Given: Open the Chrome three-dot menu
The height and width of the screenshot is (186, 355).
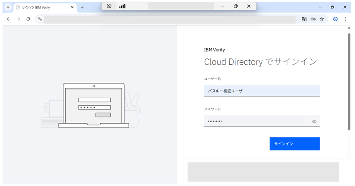Looking at the screenshot, I should (x=345, y=19).
